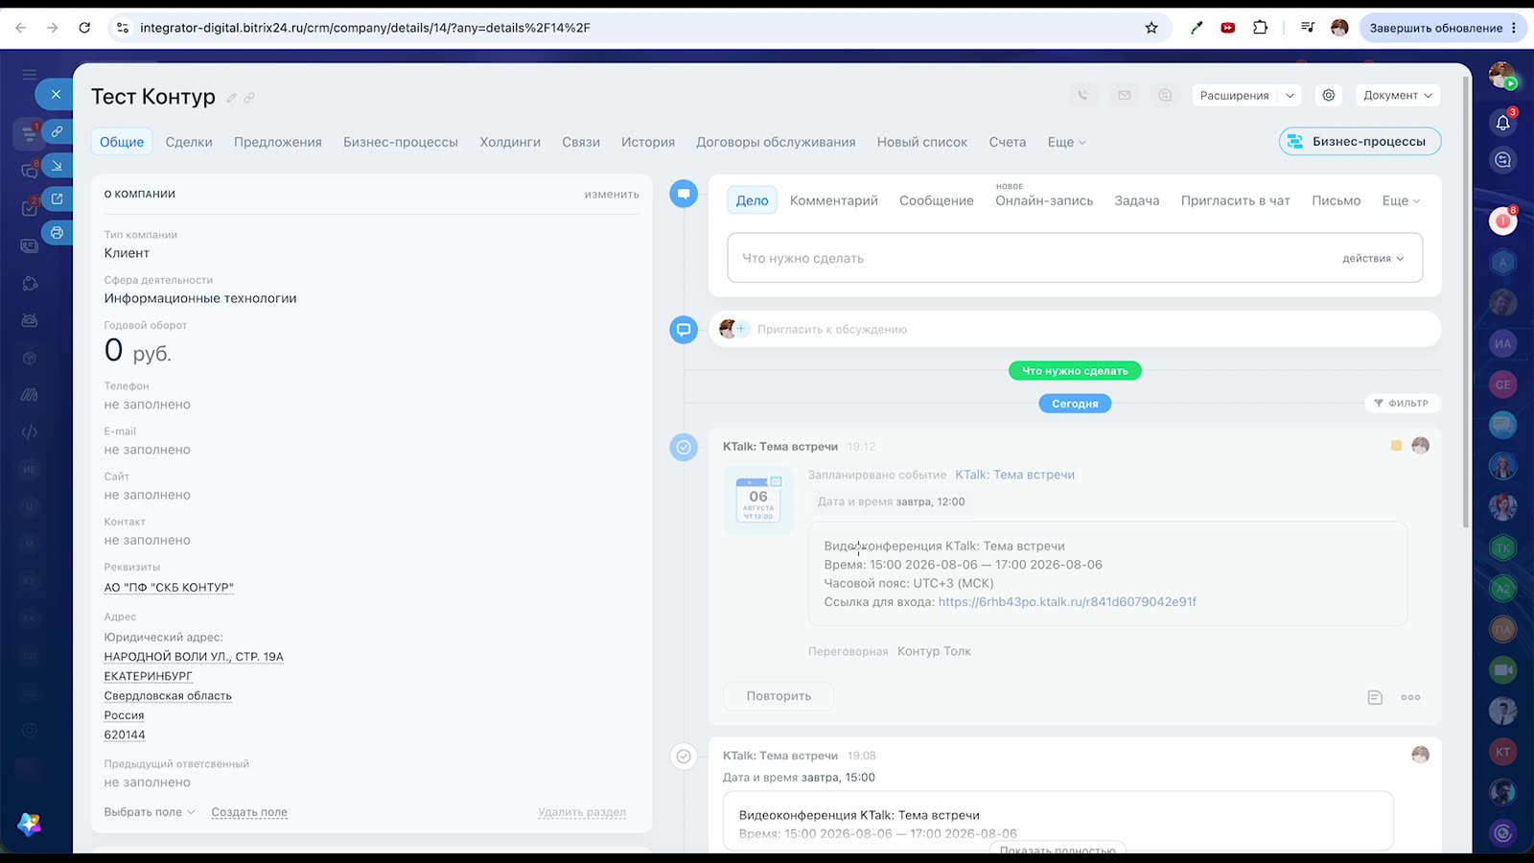The height and width of the screenshot is (863, 1534).
Task: Open the Счета tab
Action: pyautogui.click(x=1008, y=142)
